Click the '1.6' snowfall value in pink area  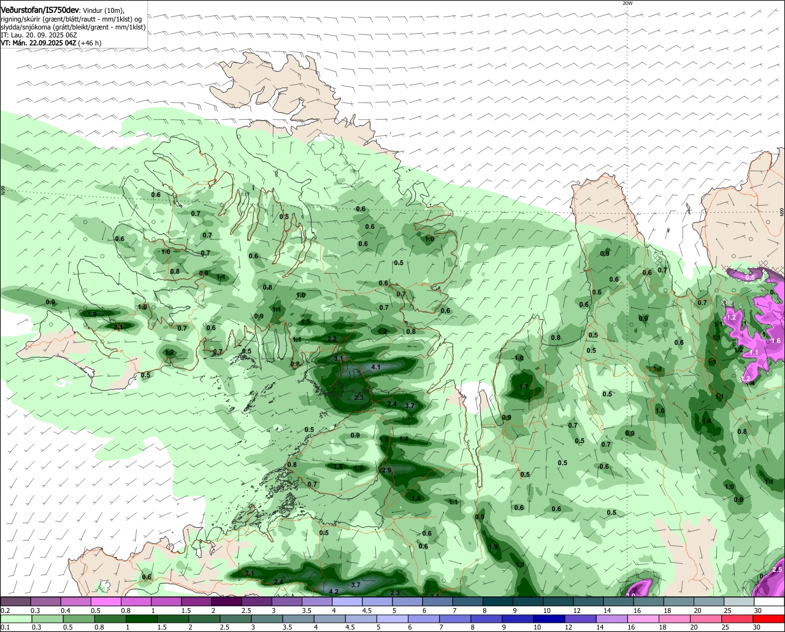point(775,341)
